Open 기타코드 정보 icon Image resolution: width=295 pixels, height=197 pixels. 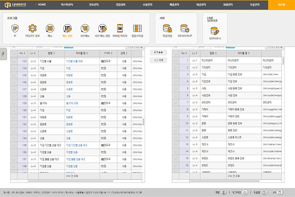point(32,29)
